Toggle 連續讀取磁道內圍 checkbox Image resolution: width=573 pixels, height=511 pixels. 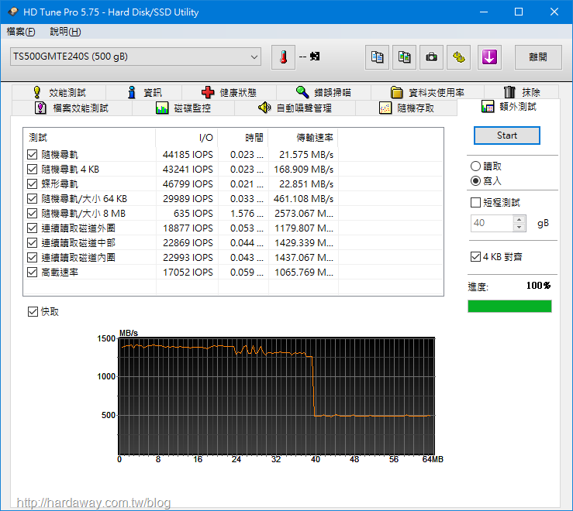(x=32, y=258)
